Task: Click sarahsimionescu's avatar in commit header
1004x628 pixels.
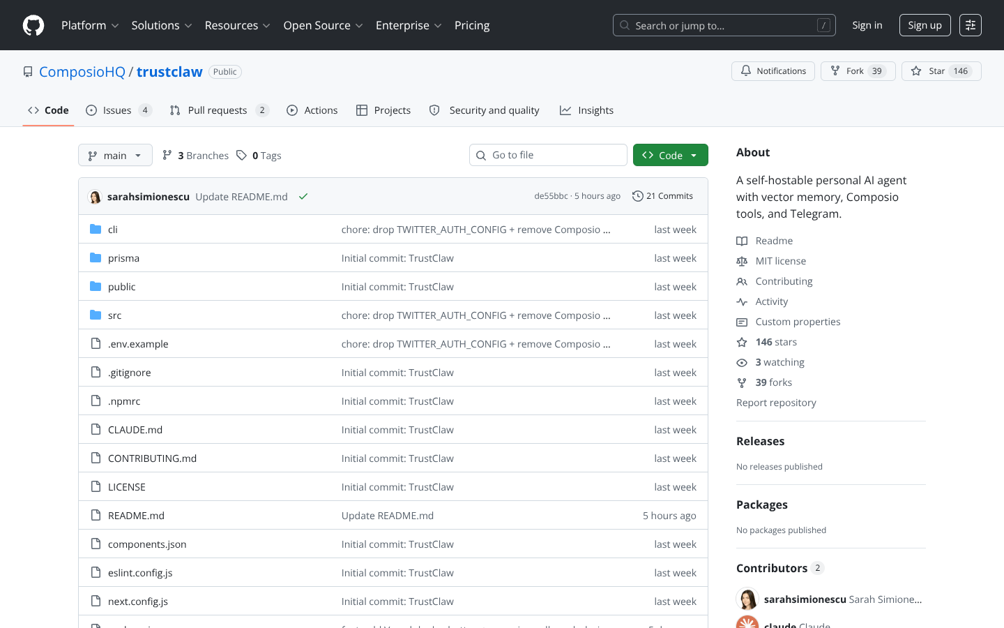Action: point(95,197)
